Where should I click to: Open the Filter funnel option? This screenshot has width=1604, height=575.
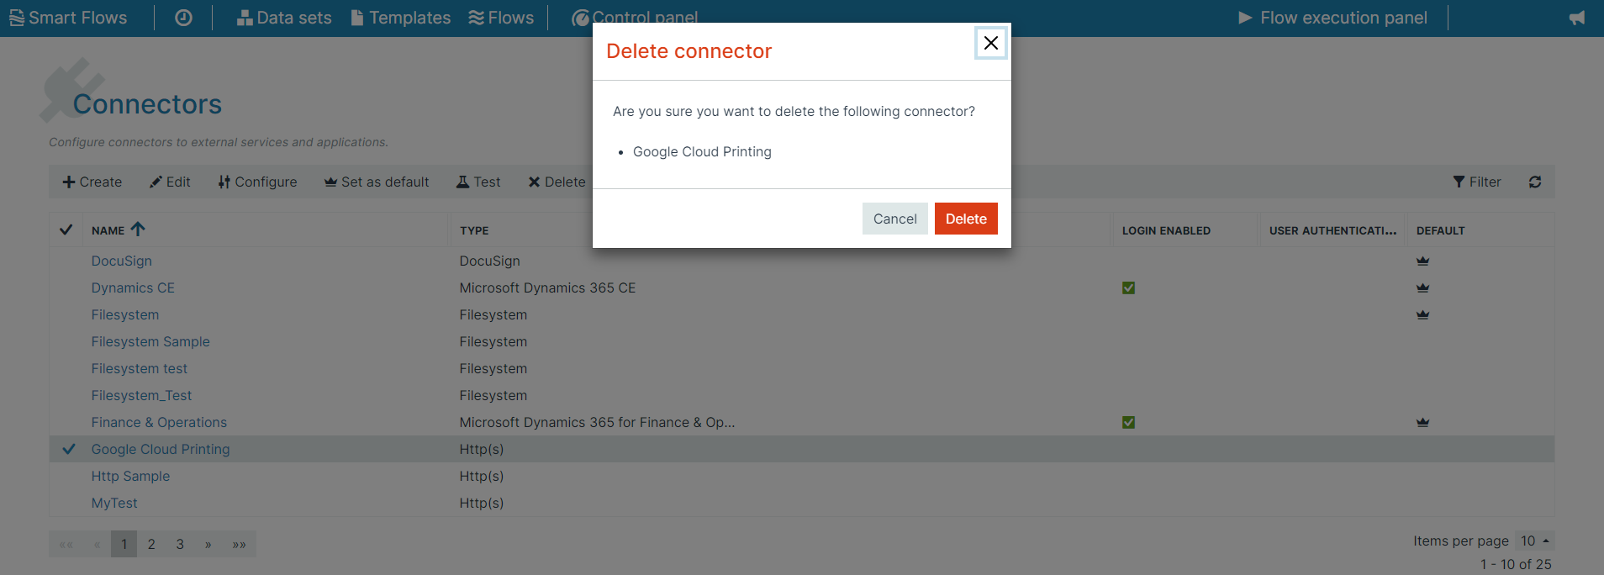1477,182
